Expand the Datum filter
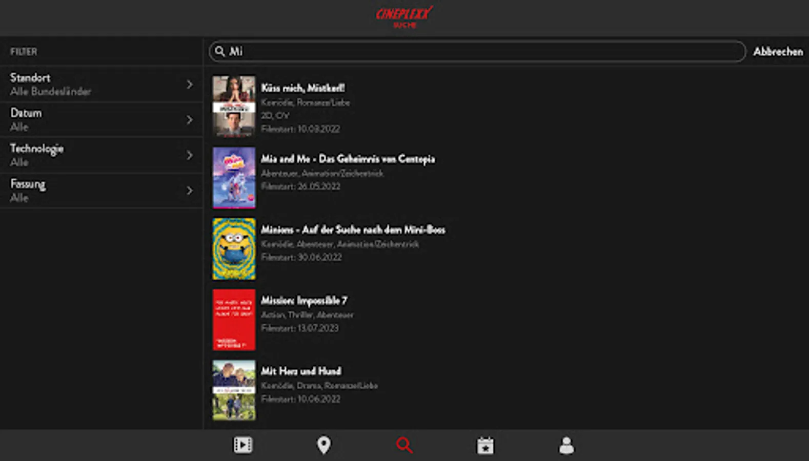 tap(102, 119)
